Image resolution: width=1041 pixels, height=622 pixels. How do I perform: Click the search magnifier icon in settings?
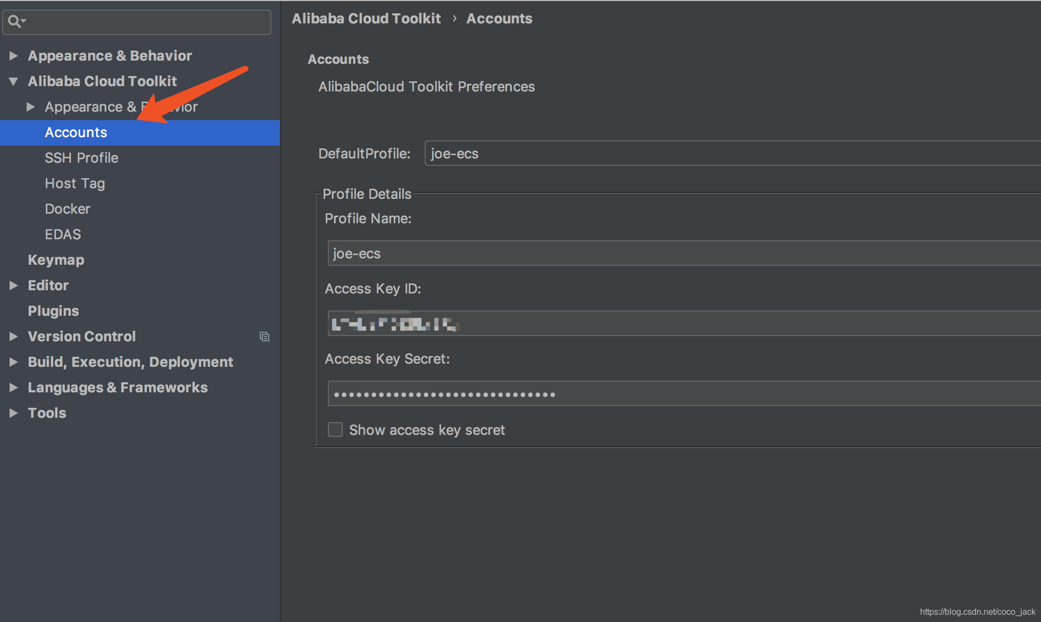16,21
